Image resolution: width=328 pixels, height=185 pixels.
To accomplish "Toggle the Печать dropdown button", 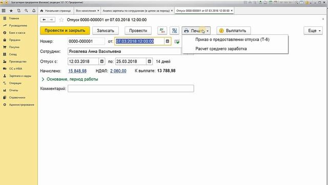I will (x=196, y=31).
